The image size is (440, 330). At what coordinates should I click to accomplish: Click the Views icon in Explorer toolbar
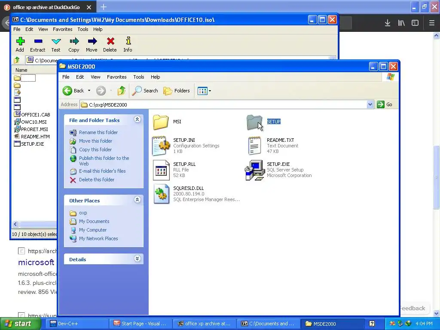click(202, 91)
